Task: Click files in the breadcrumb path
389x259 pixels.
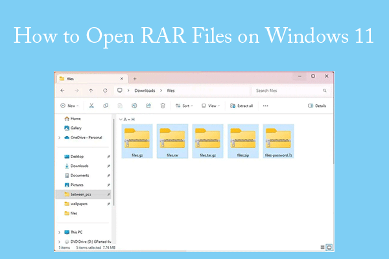Action: tap(171, 91)
